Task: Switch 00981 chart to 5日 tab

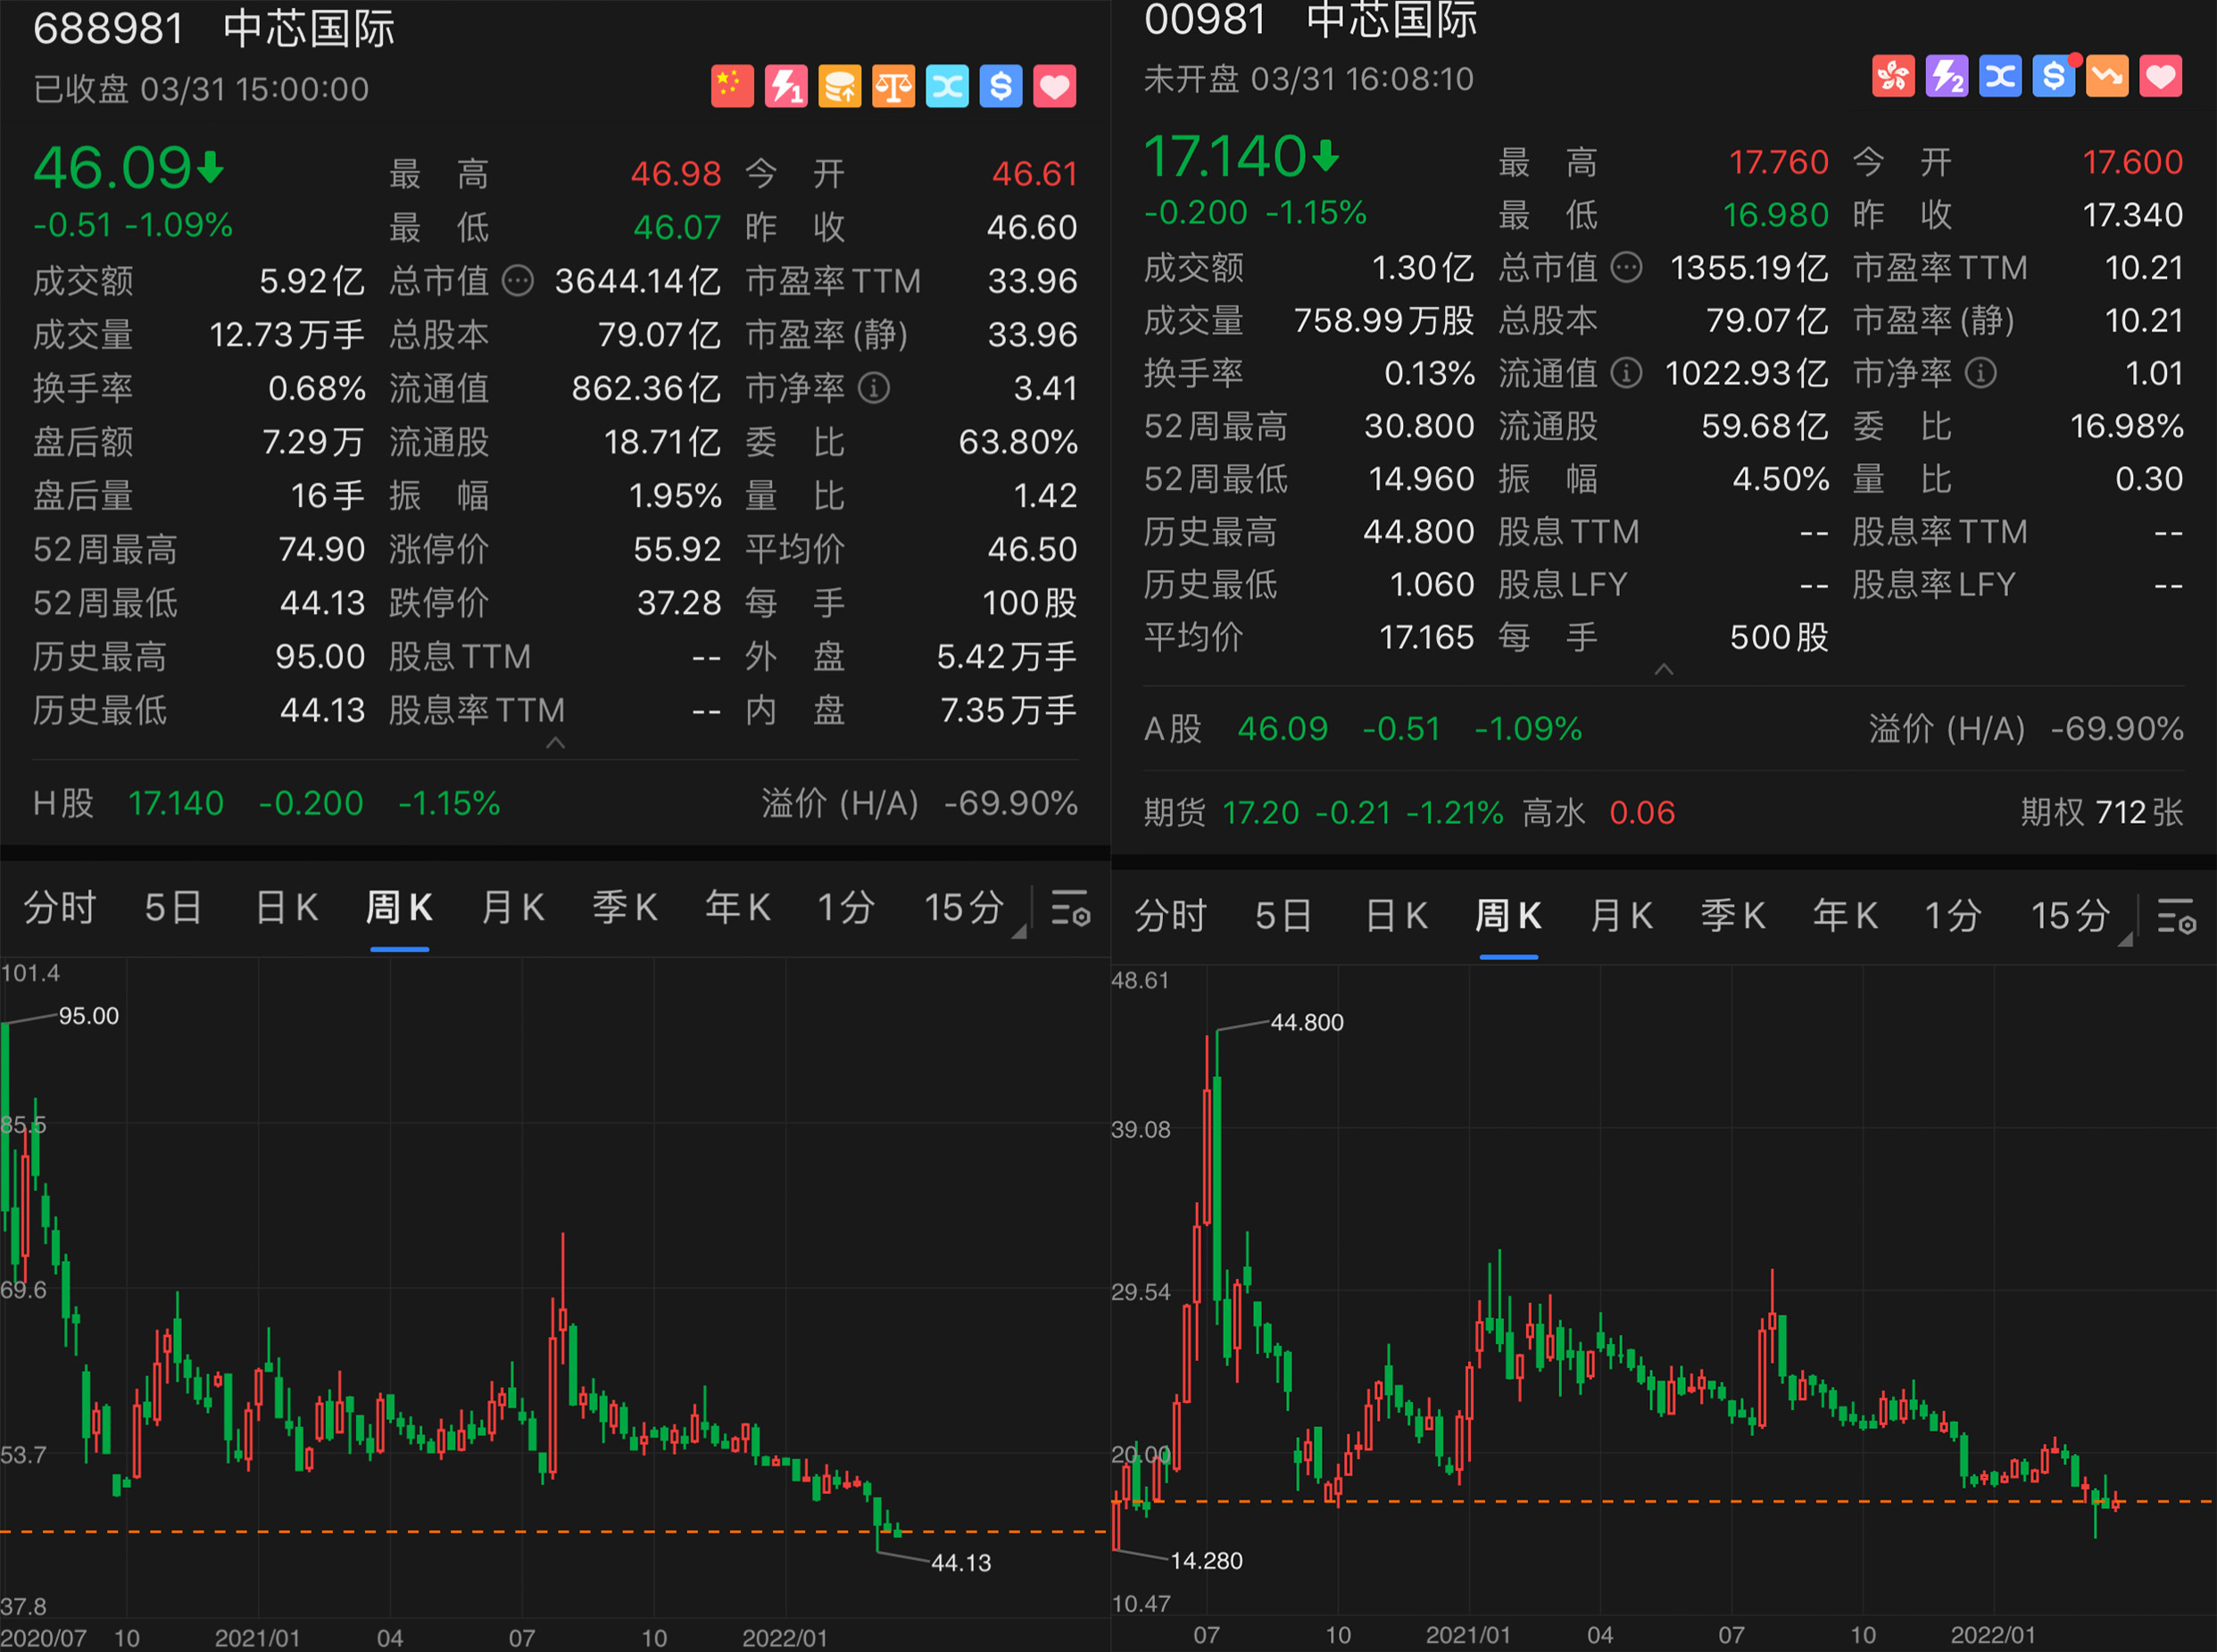Action: 1284,916
